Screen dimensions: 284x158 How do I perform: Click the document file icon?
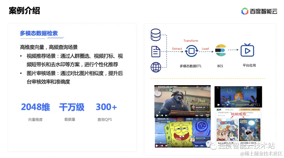pyautogui.click(x=156, y=52)
